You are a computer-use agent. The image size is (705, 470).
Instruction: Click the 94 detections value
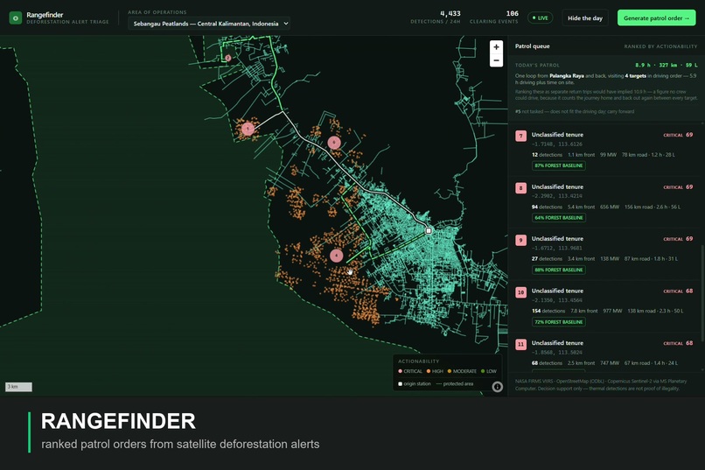pos(547,207)
